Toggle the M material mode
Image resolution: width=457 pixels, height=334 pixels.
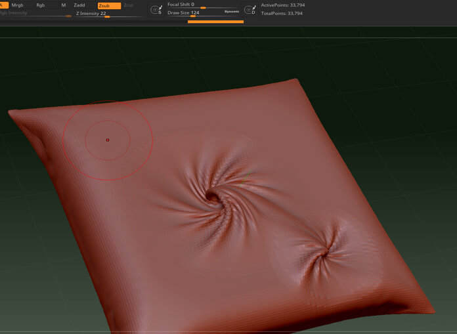point(64,5)
